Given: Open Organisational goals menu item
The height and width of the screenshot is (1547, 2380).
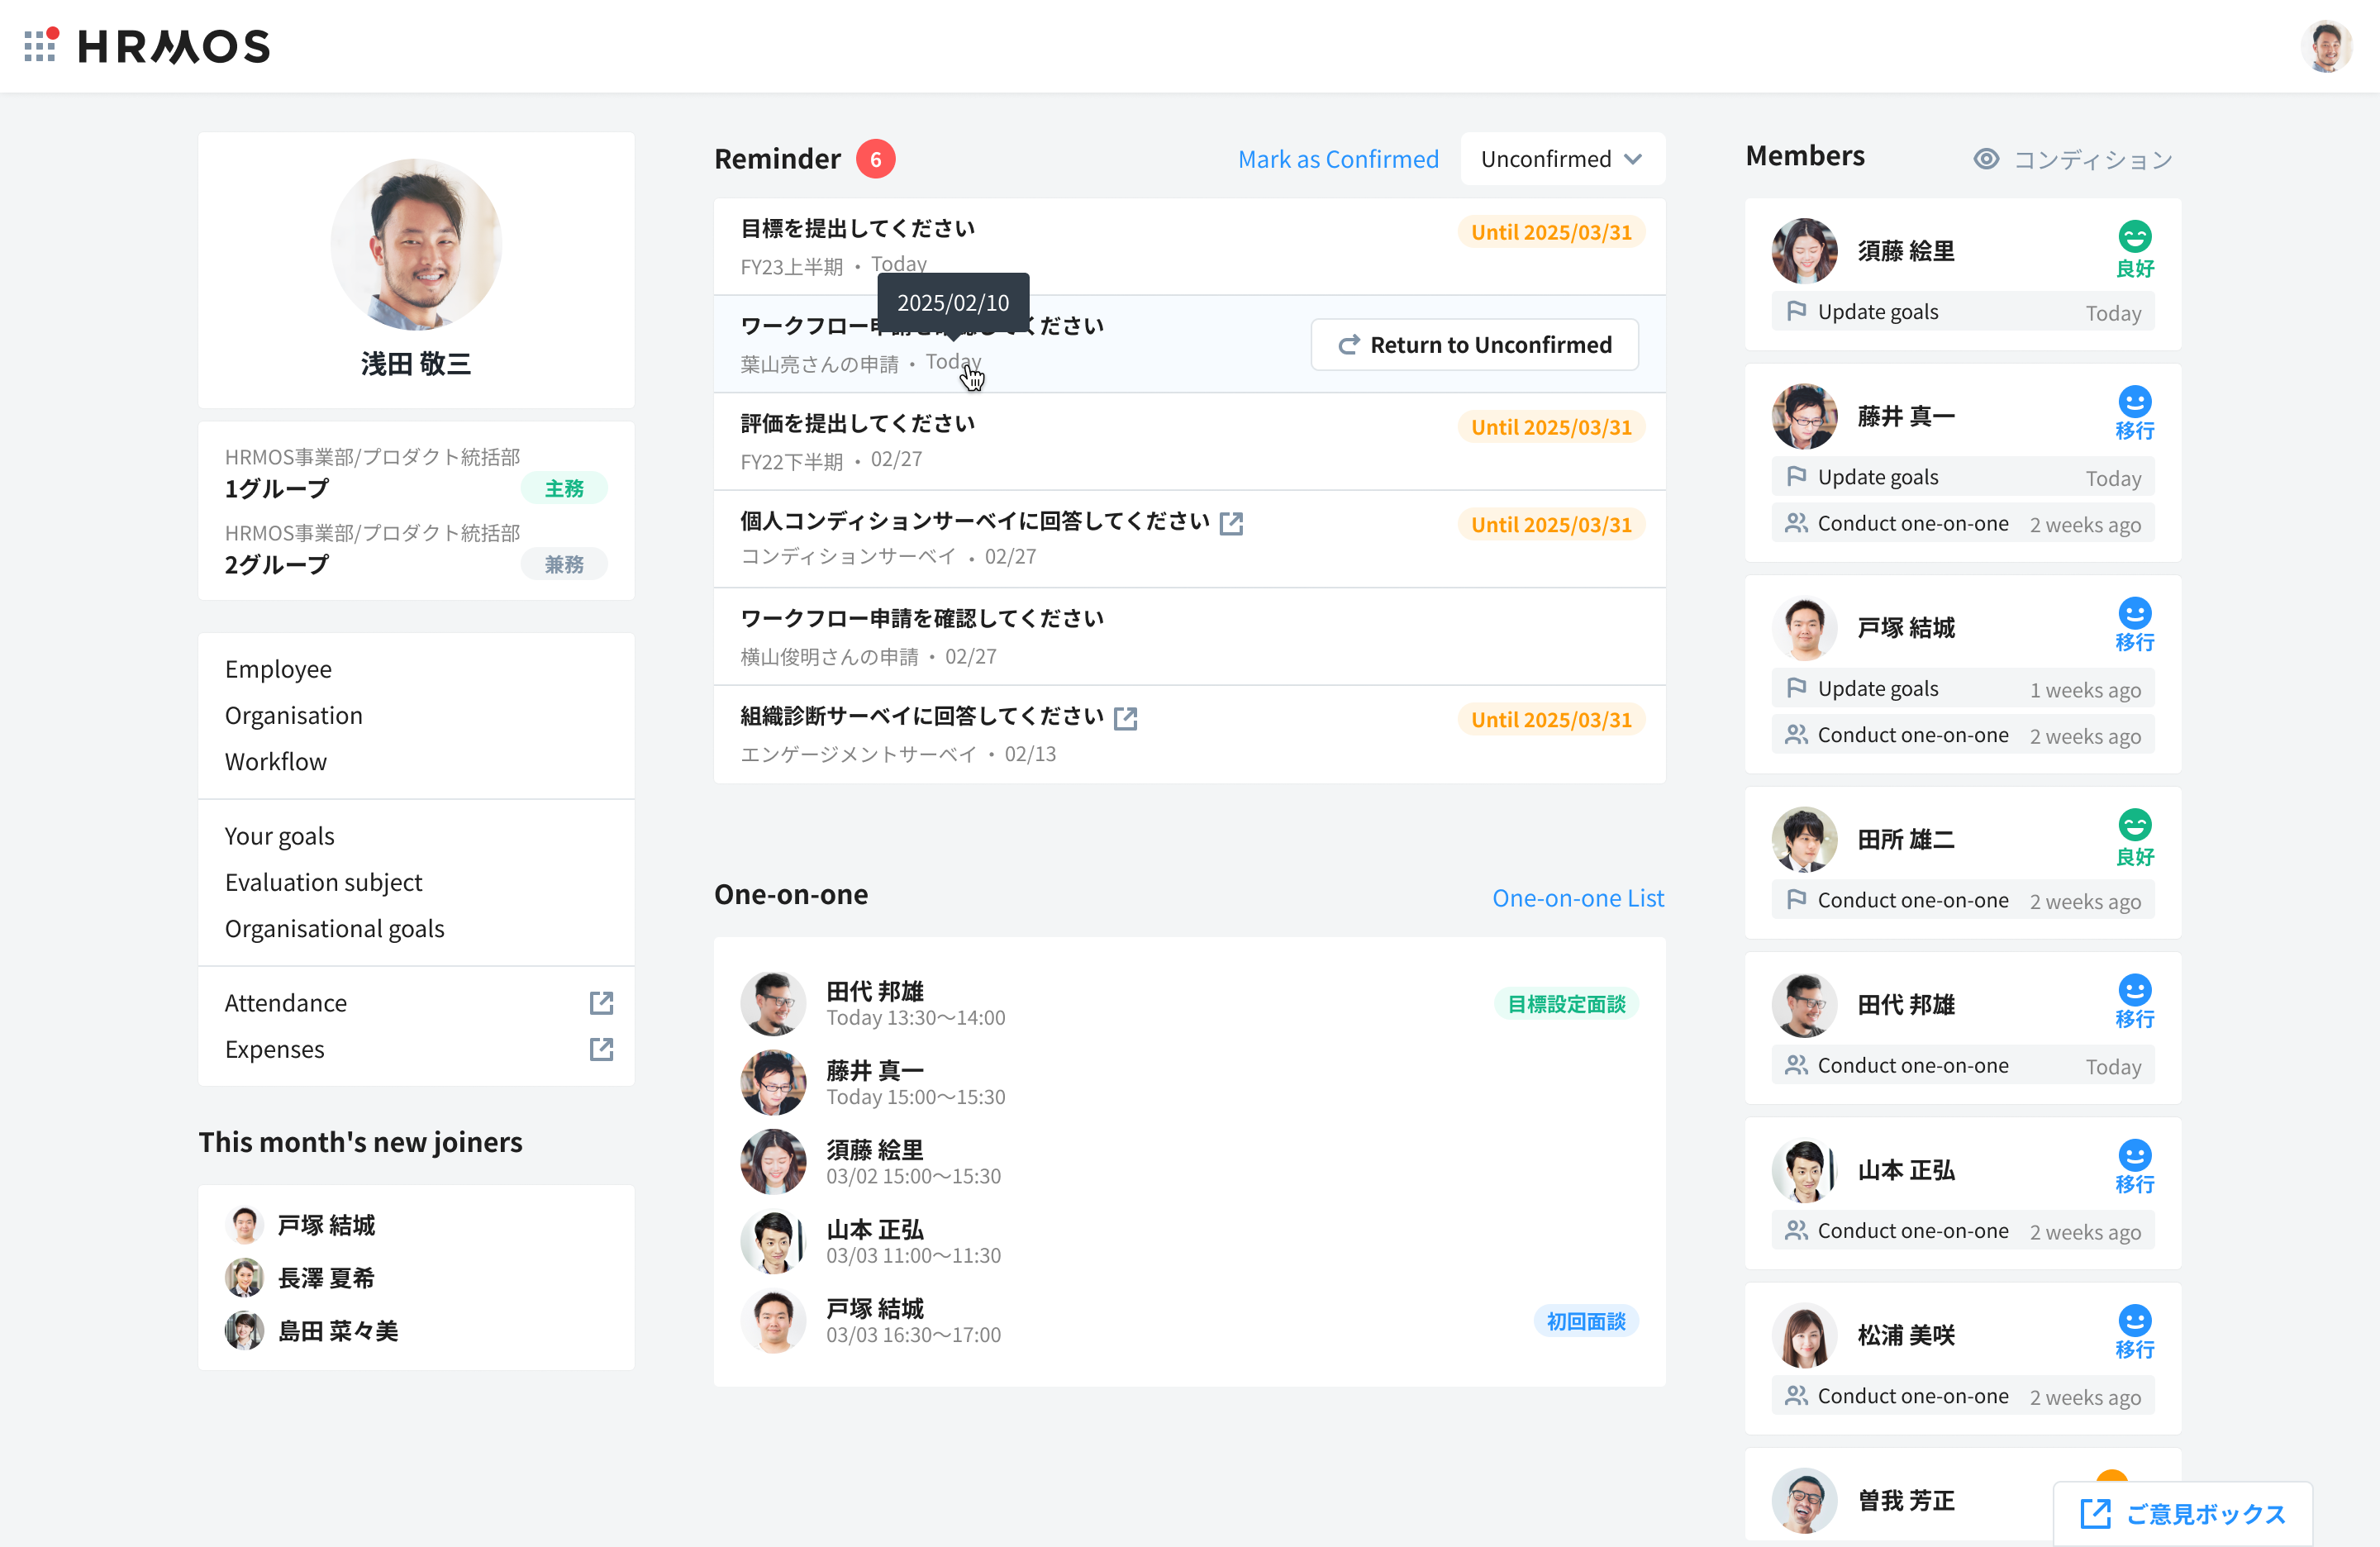Looking at the screenshot, I should [x=334, y=929].
